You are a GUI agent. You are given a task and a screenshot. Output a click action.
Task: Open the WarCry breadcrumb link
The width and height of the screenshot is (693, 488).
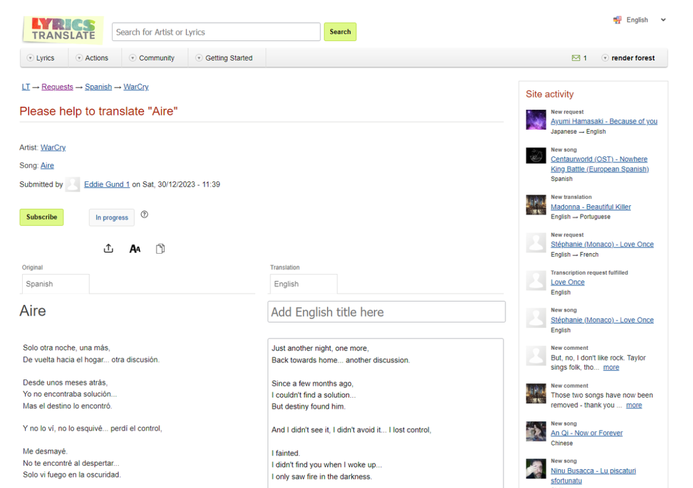(x=136, y=87)
